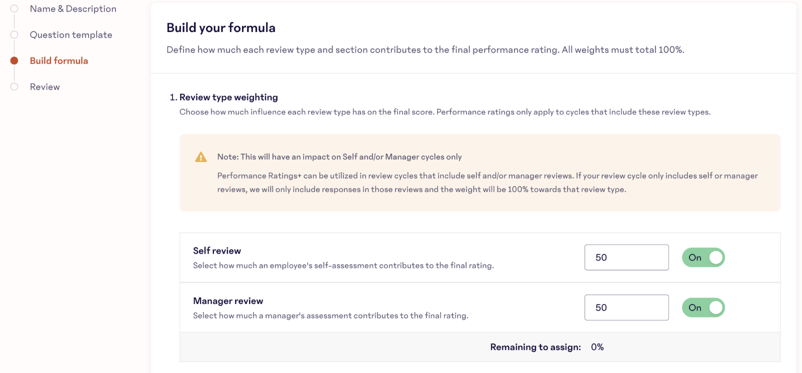Click the Remaining to assign label
The height and width of the screenshot is (373, 802).
(x=535, y=347)
